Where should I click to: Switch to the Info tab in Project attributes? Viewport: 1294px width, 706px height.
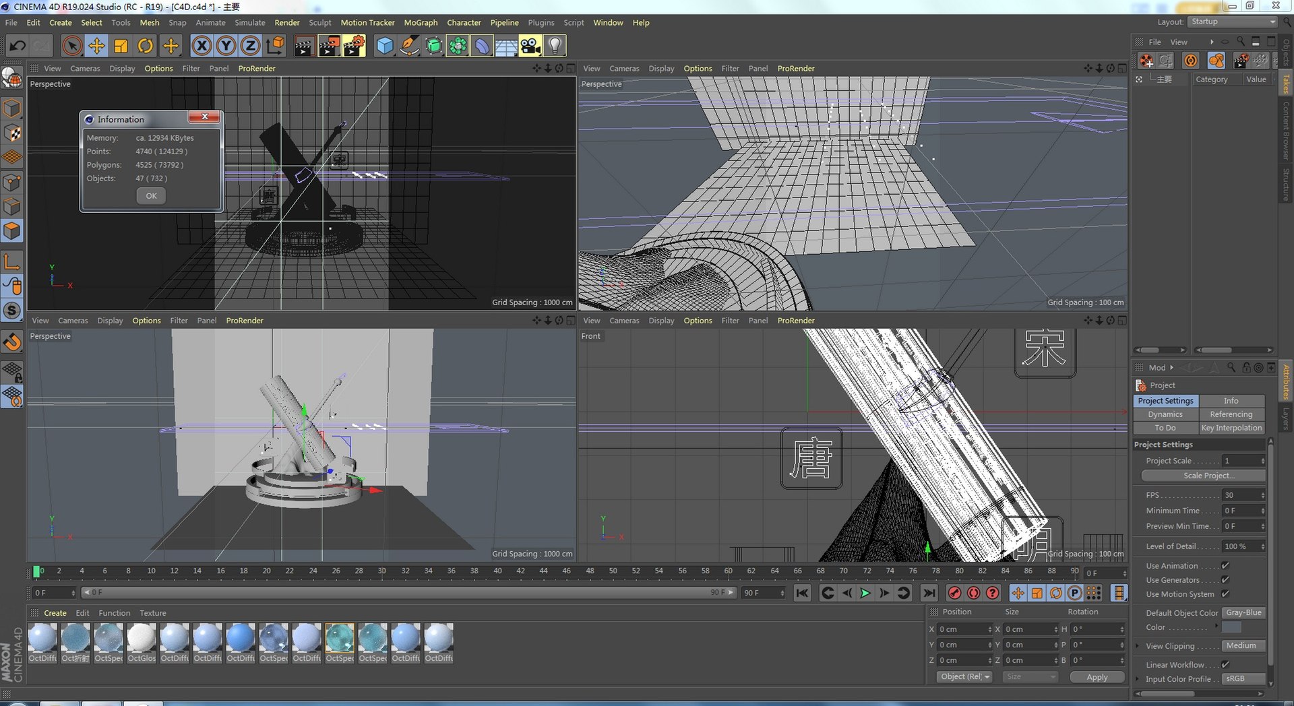[1231, 400]
